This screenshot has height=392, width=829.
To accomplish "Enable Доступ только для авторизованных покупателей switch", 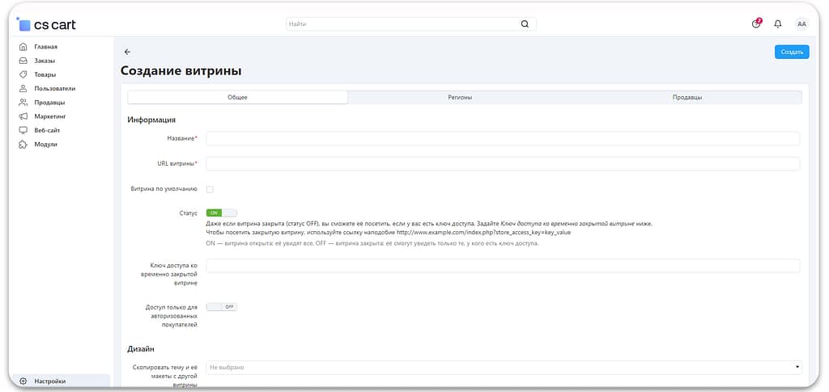I will tap(221, 307).
